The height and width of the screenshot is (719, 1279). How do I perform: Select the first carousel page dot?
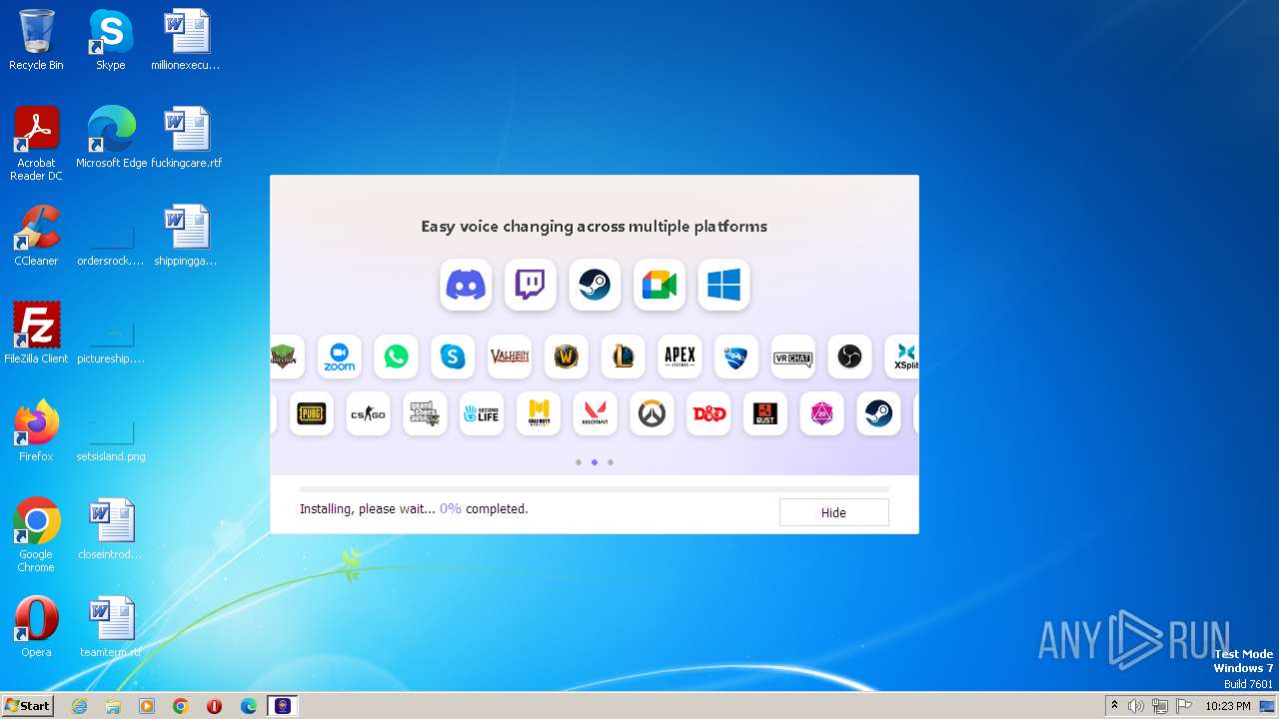point(579,462)
